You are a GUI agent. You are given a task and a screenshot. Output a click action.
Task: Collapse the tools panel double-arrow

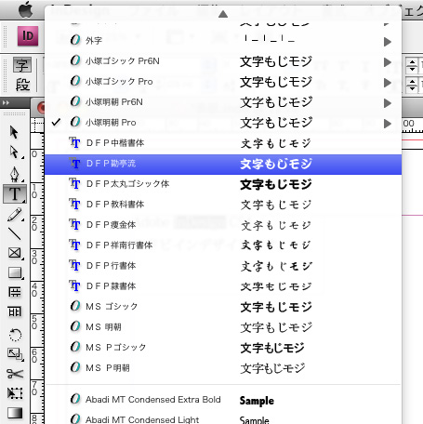click(x=6, y=102)
